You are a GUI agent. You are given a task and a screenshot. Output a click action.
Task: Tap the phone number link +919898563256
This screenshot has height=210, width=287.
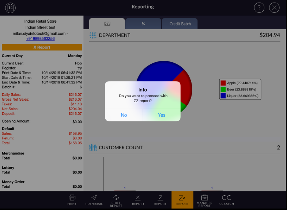click(x=40, y=38)
